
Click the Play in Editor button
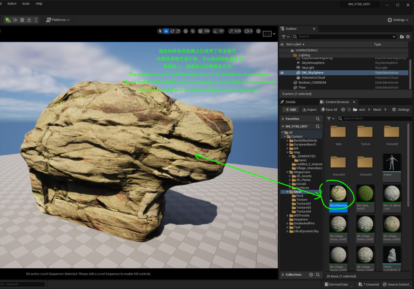(8, 19)
